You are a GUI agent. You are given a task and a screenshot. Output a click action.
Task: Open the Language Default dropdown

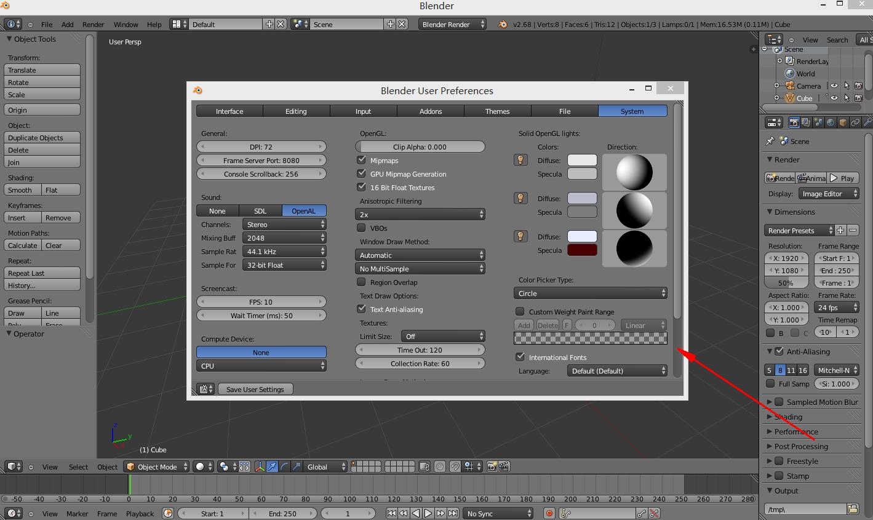click(x=617, y=370)
